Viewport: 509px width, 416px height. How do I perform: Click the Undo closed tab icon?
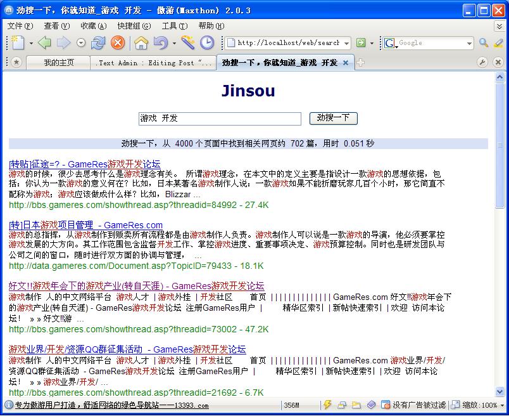[161, 42]
